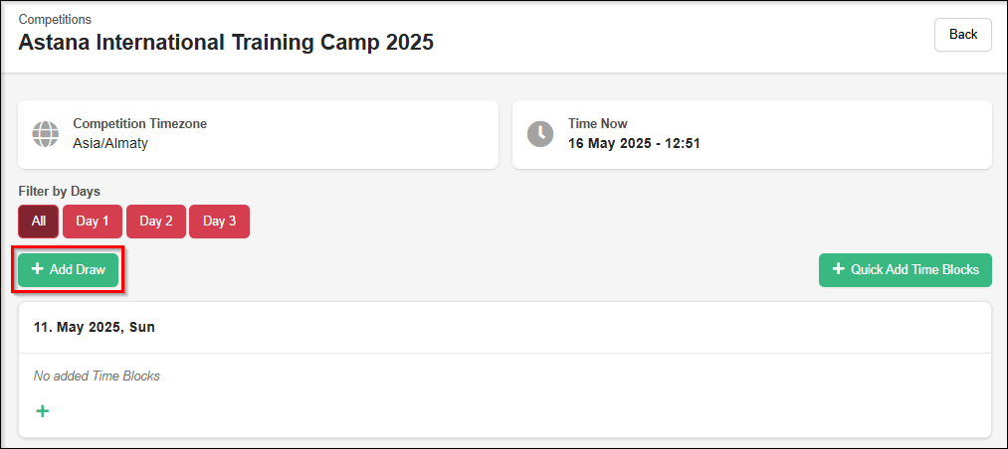Screen dimensions: 1008x449
Task: Click the globe icon beside Competition Timezone
Action: point(45,134)
